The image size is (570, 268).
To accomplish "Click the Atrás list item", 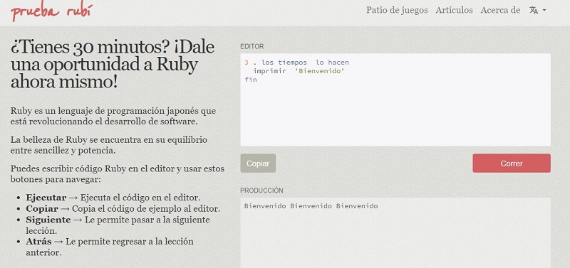I will click(110, 247).
